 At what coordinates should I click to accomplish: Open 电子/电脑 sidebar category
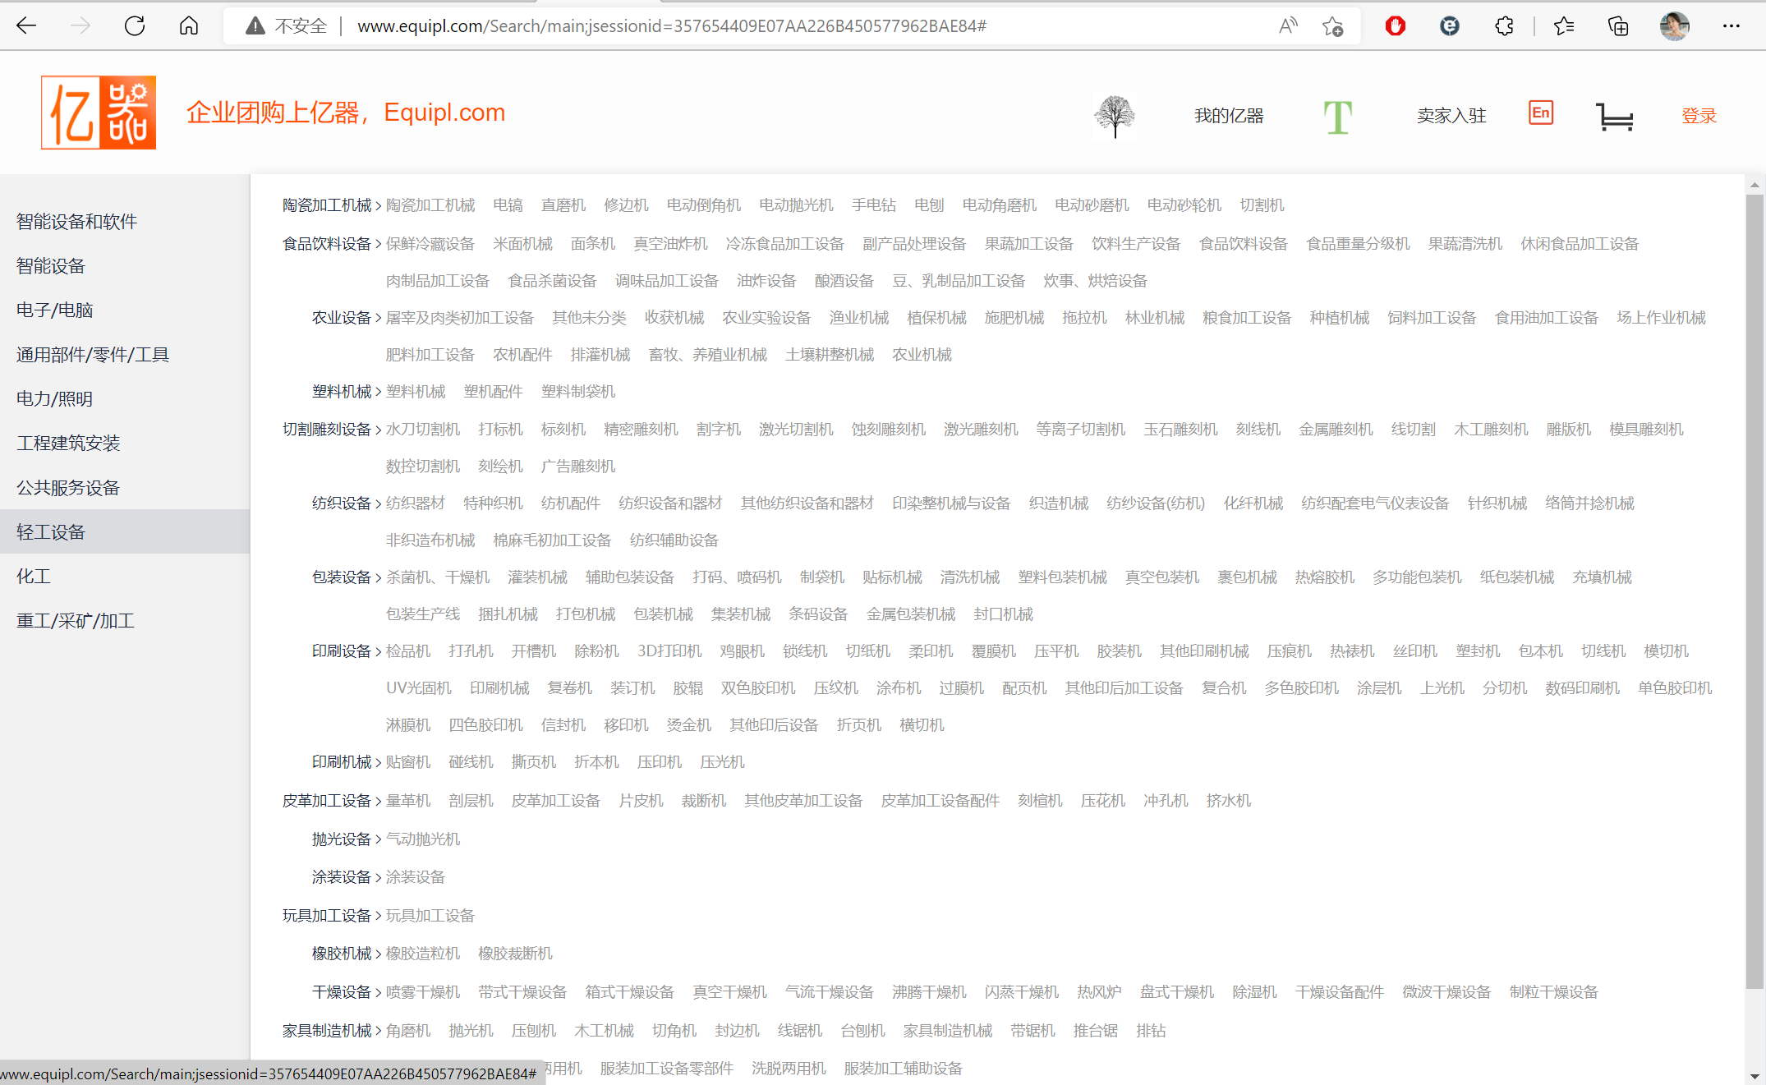click(x=55, y=310)
